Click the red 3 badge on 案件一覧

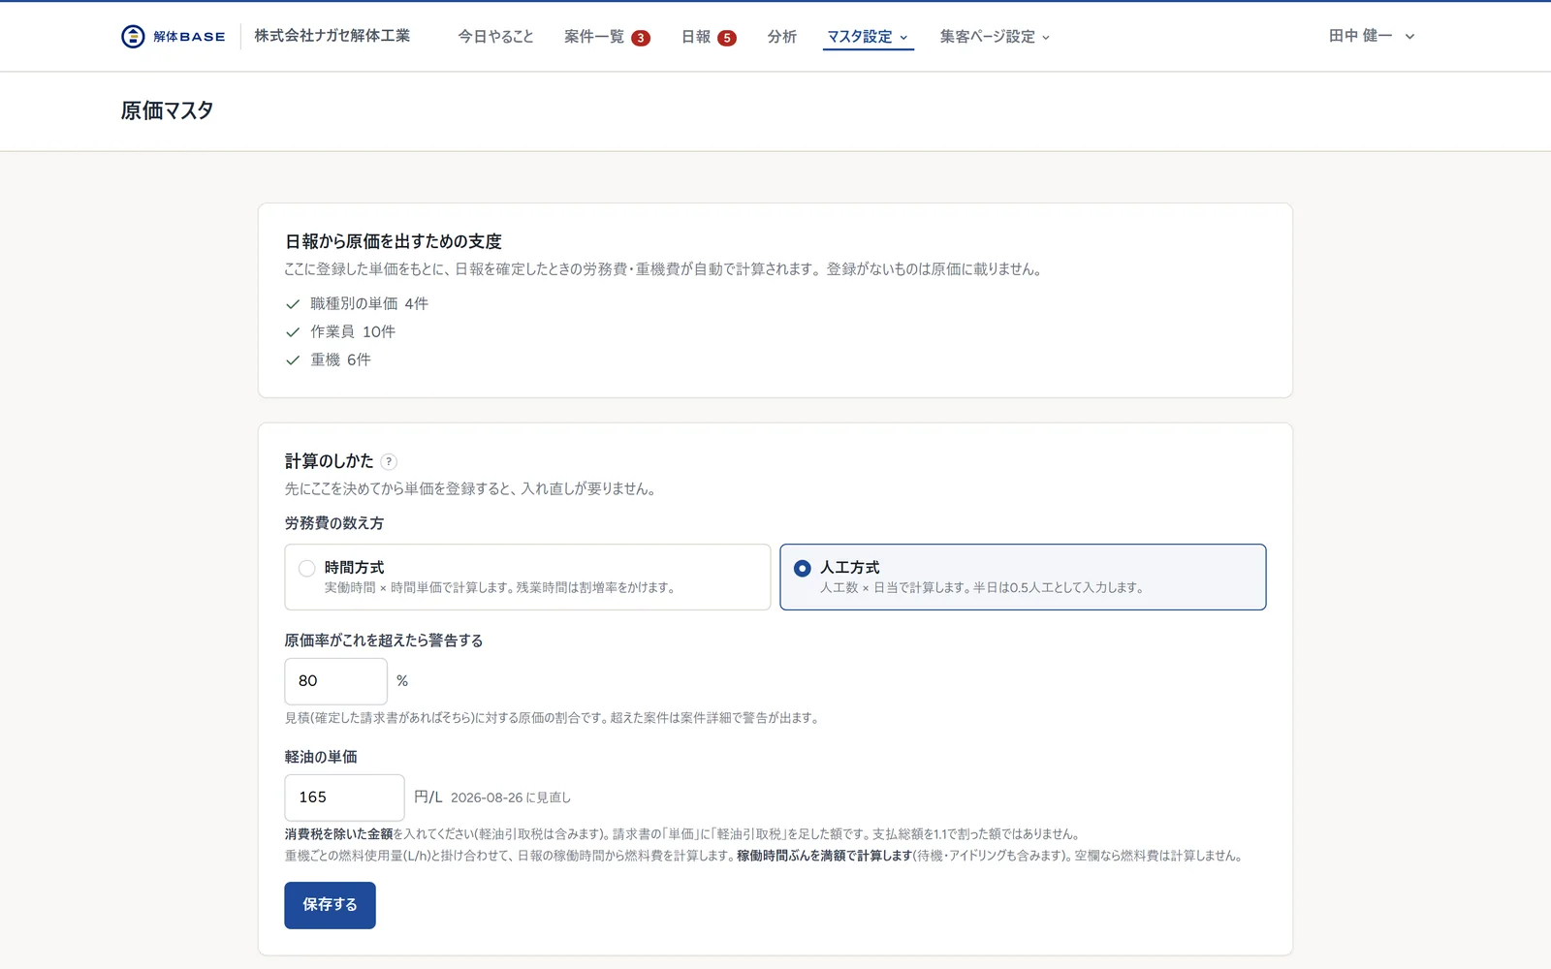(641, 38)
